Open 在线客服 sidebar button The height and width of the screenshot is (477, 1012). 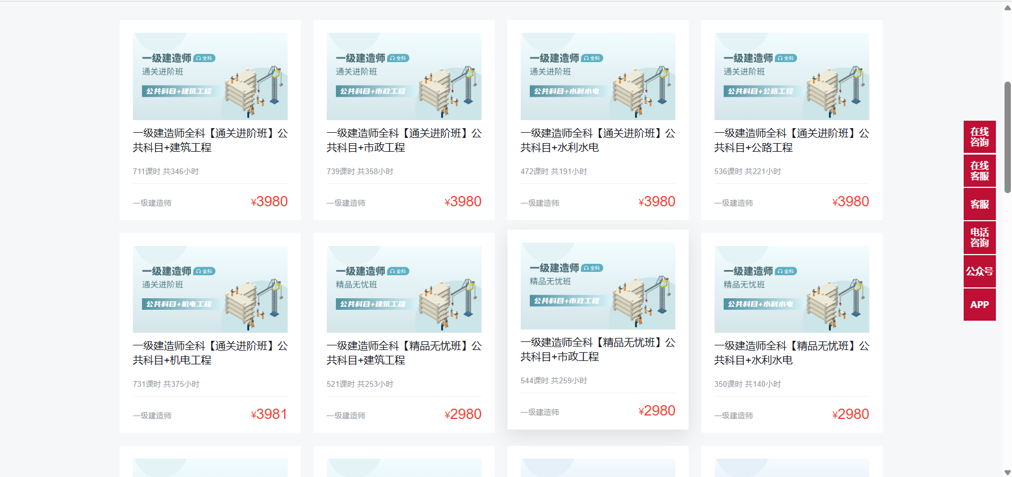[x=979, y=171]
